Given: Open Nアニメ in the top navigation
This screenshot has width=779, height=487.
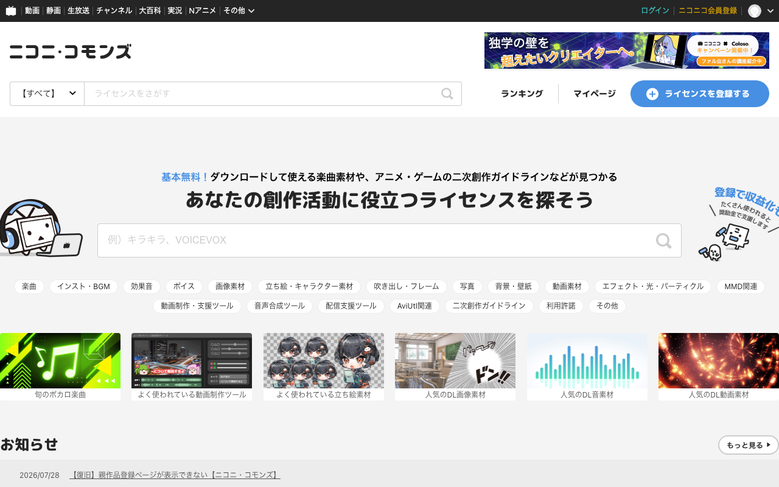Looking at the screenshot, I should pos(203,10).
